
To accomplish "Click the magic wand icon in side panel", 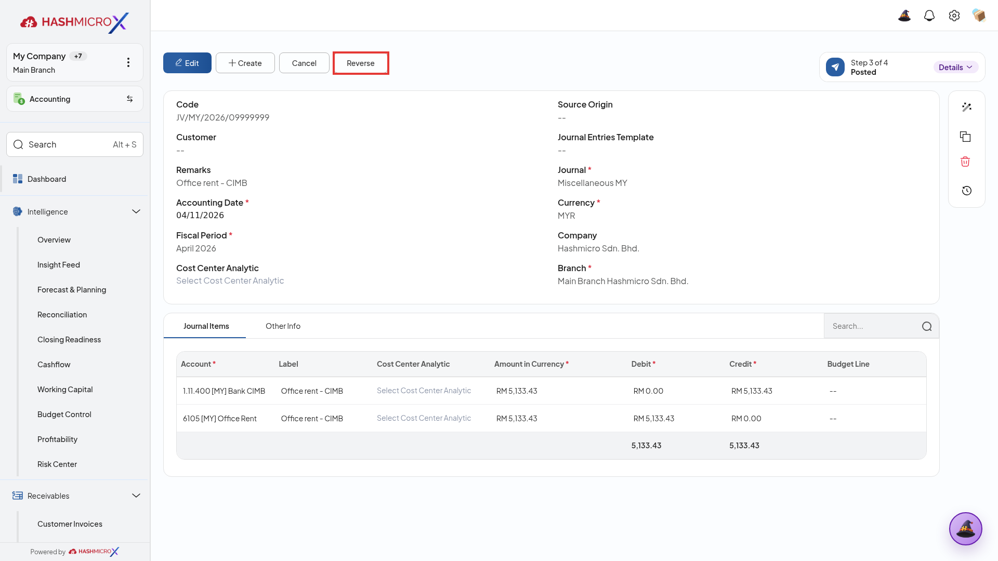I will click(x=967, y=107).
